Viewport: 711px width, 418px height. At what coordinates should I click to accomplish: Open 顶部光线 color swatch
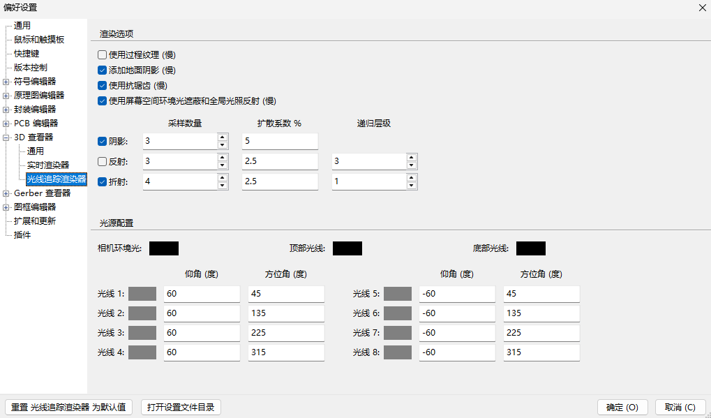click(x=347, y=248)
